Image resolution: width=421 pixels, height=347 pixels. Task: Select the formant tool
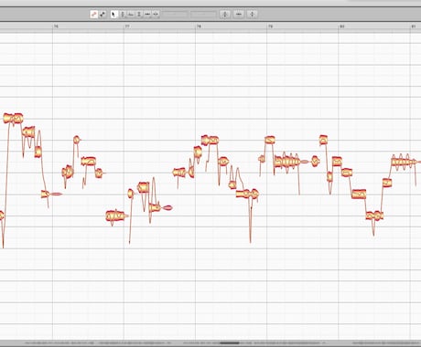pos(131,14)
